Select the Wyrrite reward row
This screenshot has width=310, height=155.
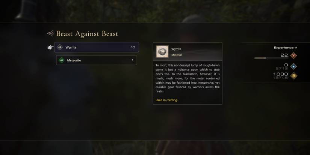coord(97,47)
